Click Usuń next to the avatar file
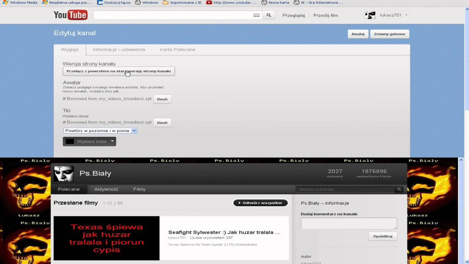 click(162, 99)
